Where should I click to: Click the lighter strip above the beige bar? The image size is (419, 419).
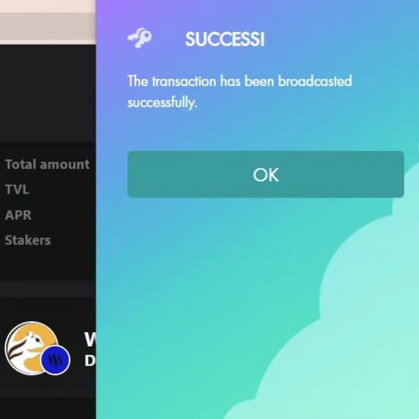tap(48, 6)
